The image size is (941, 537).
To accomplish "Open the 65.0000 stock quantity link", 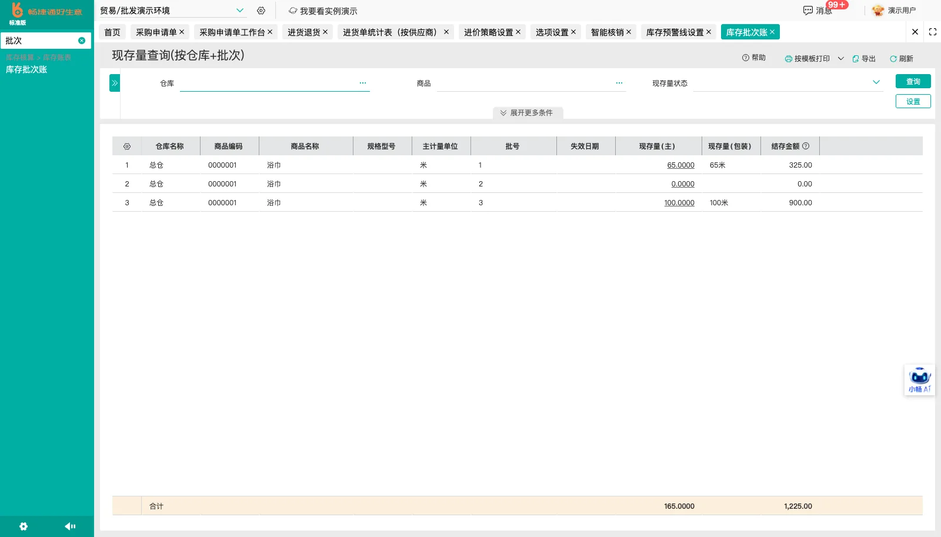I will click(x=680, y=165).
